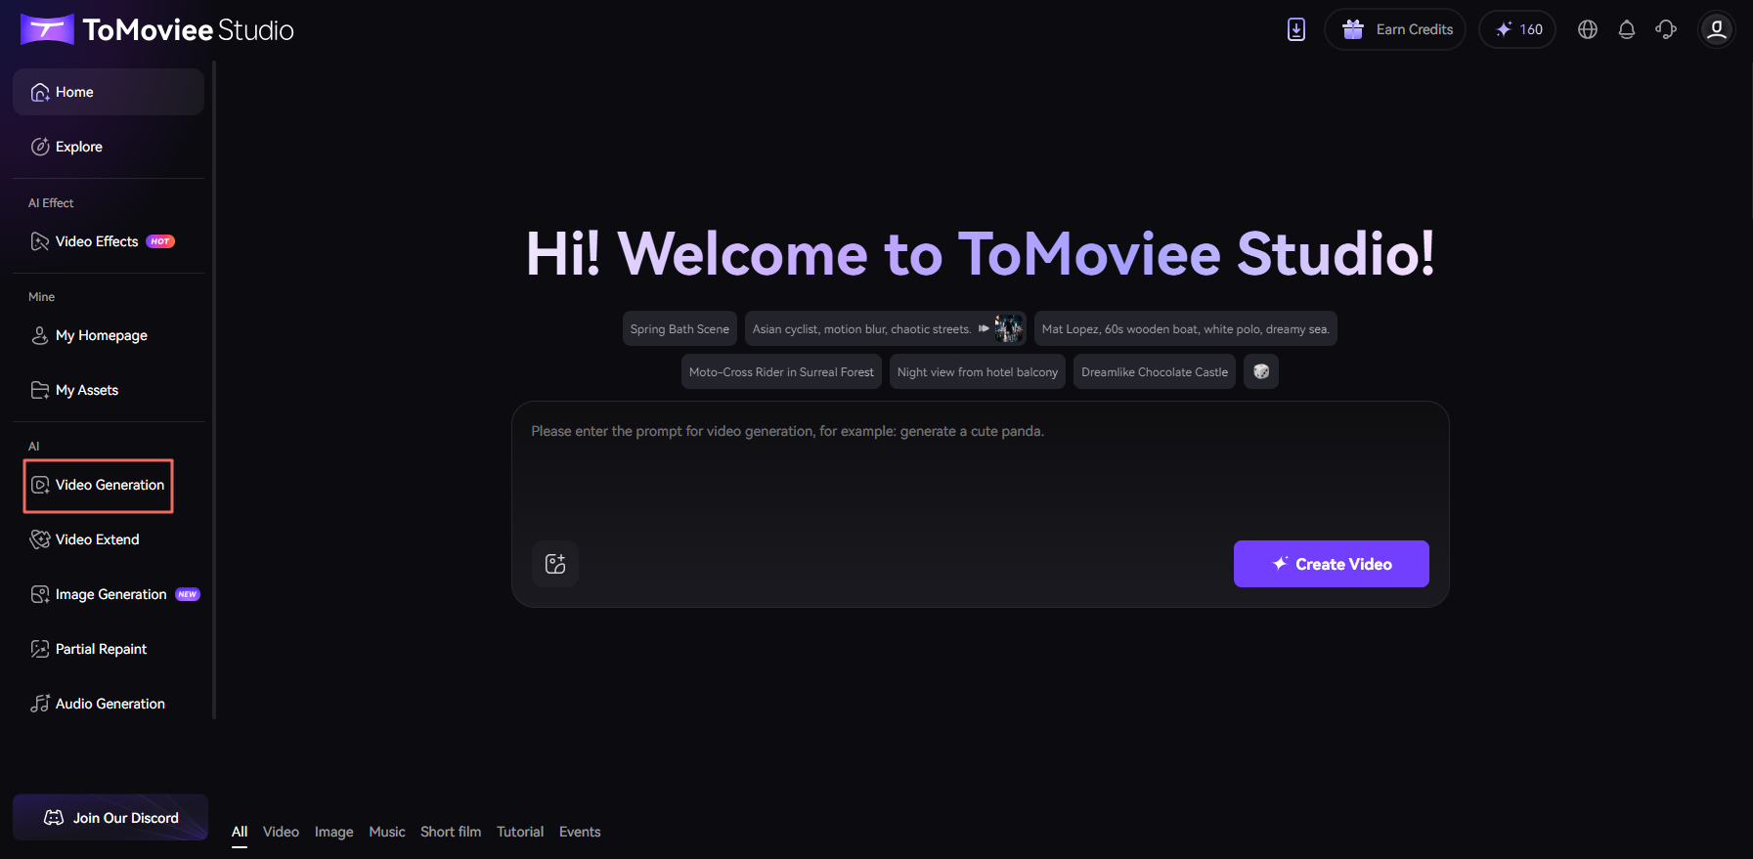This screenshot has height=859, width=1753.
Task: Open My Assets
Action: coord(109,390)
